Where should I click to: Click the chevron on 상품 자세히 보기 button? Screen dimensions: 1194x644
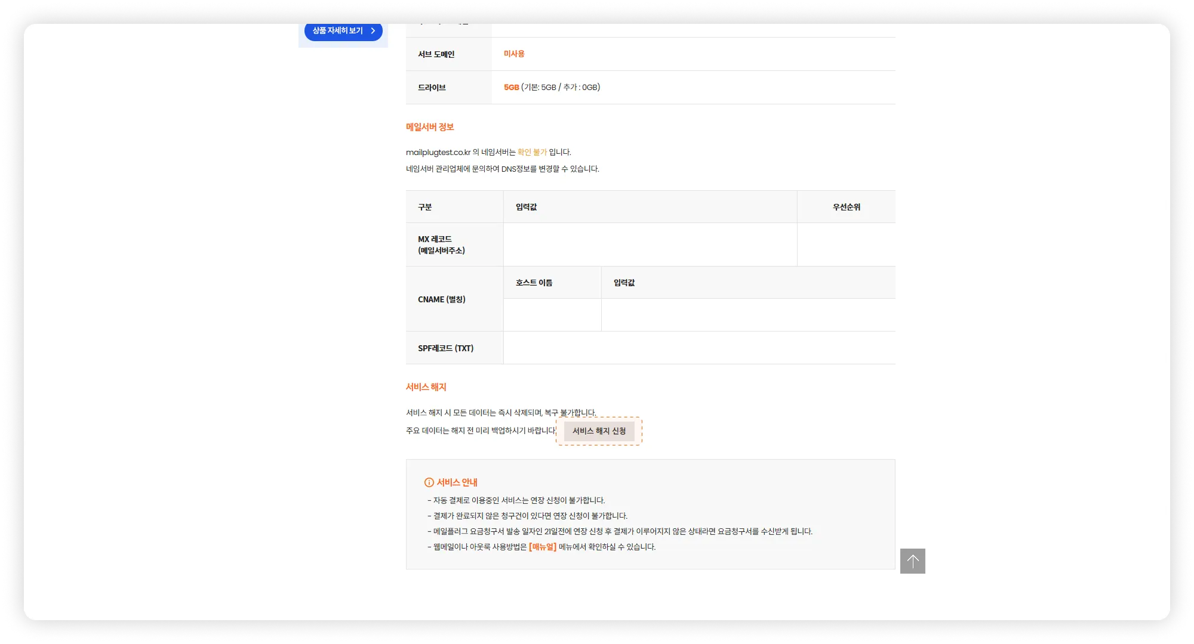(373, 30)
